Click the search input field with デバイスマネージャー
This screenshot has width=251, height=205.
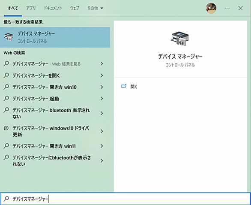[125, 199]
